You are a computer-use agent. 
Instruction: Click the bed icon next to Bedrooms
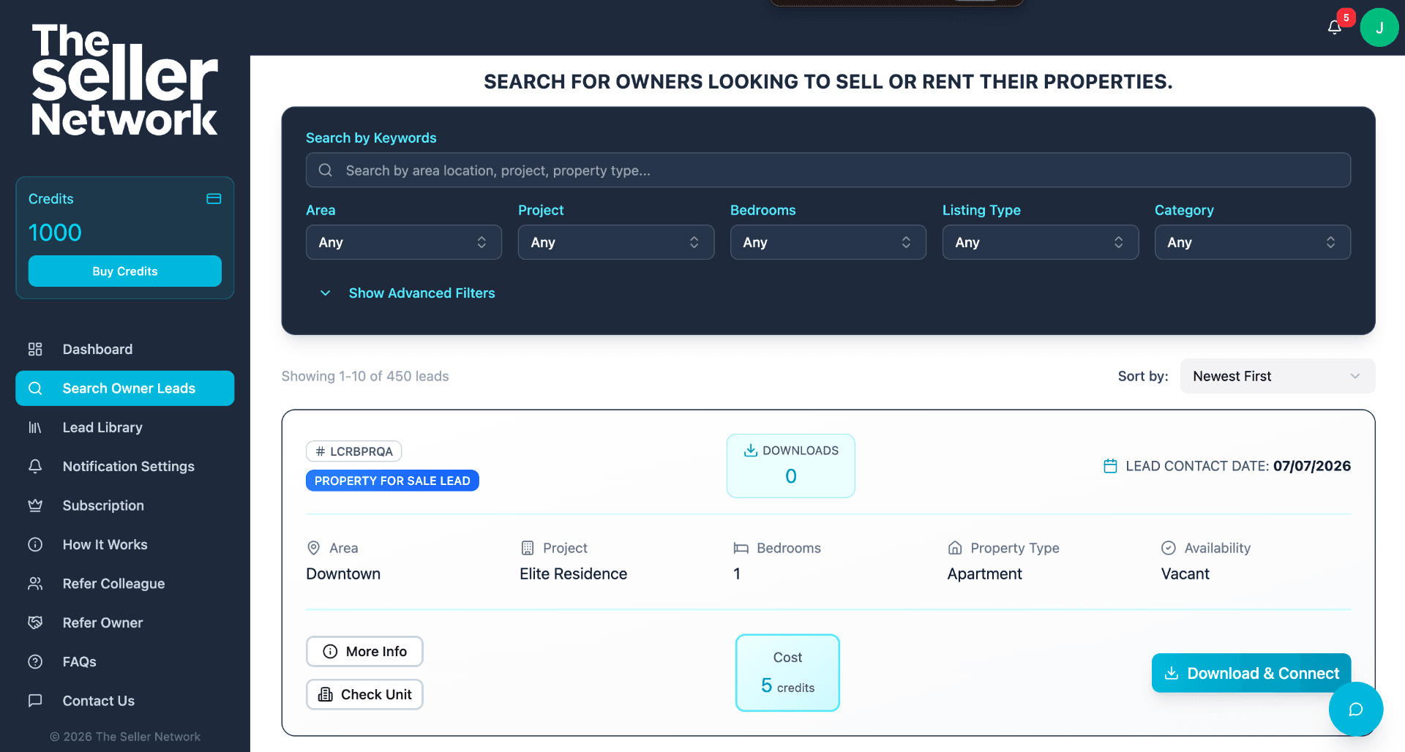point(741,548)
